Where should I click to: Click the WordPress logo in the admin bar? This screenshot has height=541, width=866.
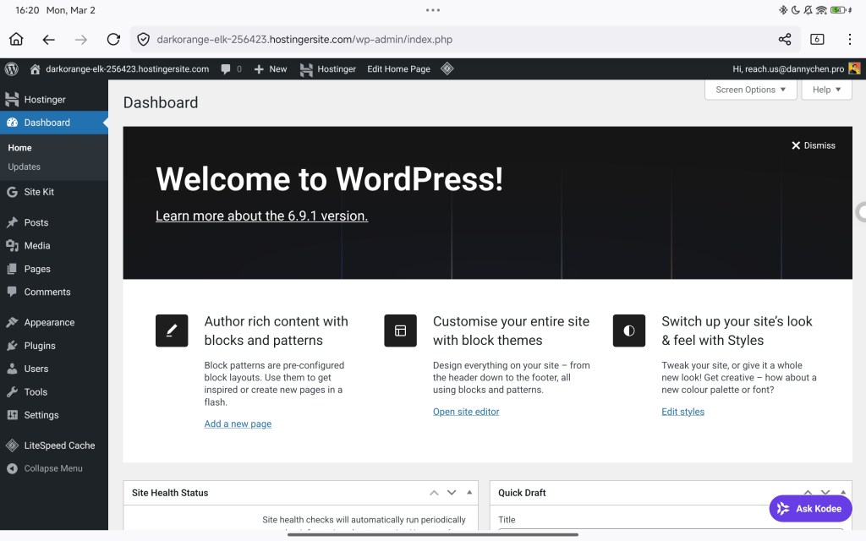[12, 68]
